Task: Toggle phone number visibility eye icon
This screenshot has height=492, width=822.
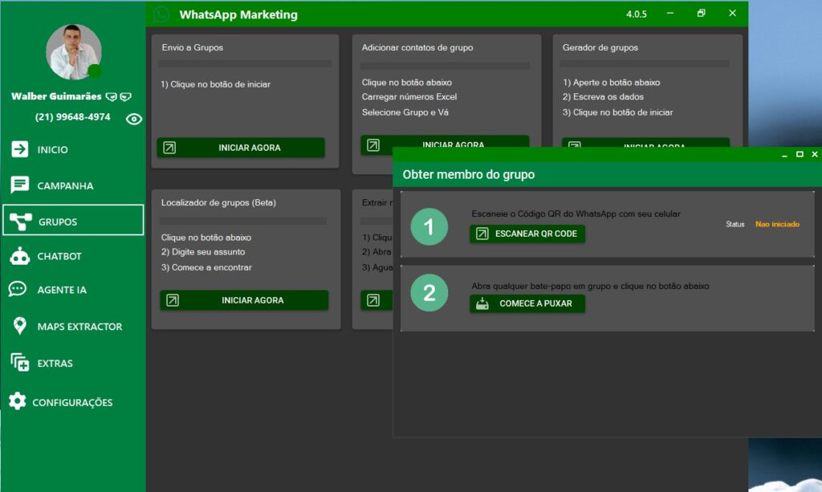Action: point(134,119)
